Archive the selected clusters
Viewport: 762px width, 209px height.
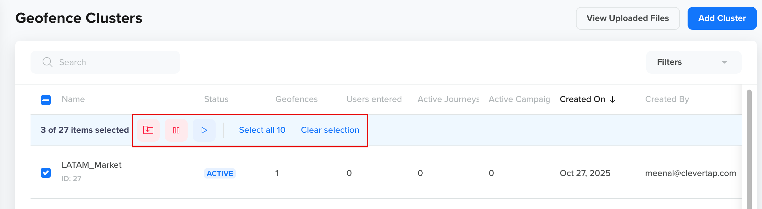[148, 130]
